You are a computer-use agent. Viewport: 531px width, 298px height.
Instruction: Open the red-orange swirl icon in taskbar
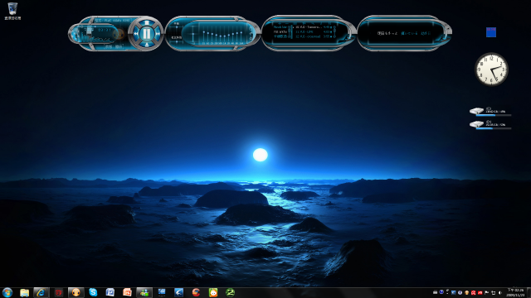196,292
